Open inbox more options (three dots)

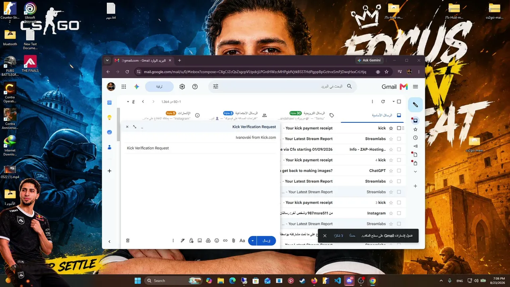(372, 102)
